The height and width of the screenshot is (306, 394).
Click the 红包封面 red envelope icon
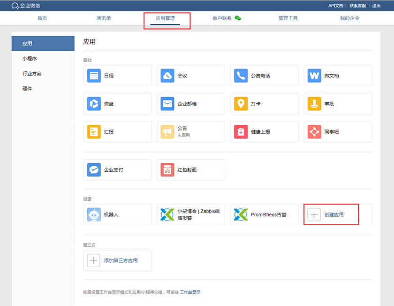pyautogui.click(x=167, y=170)
